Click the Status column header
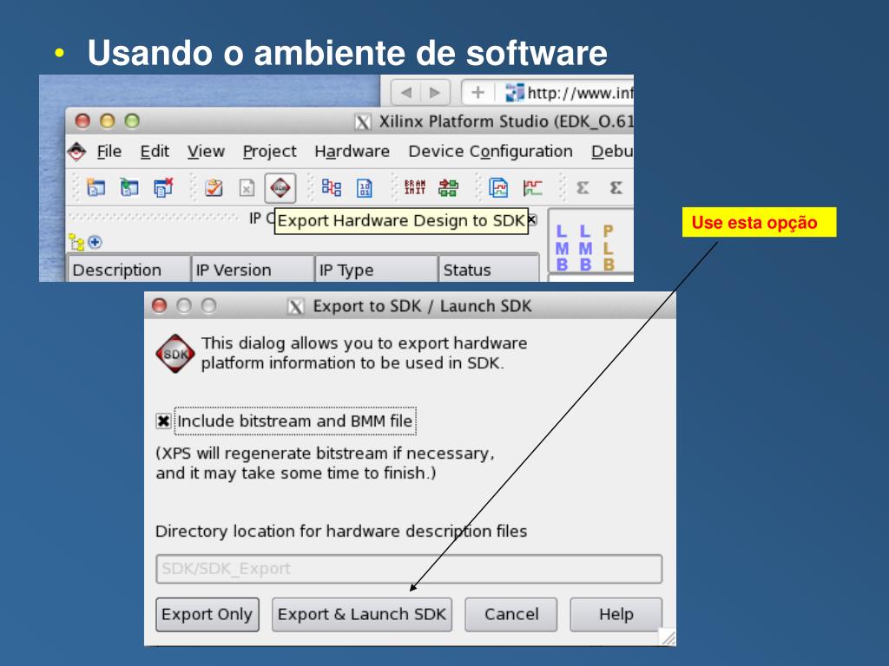889x666 pixels. click(488, 269)
